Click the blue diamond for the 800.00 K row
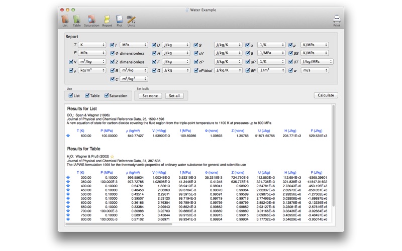This screenshot has height=251, width=402. point(68,219)
